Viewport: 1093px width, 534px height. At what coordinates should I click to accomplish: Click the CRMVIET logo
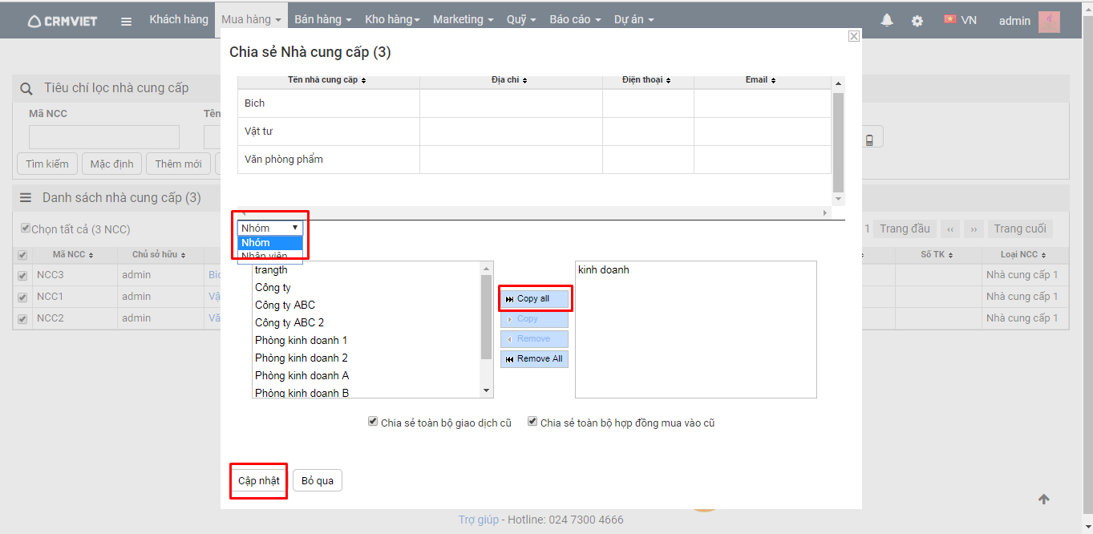63,22
